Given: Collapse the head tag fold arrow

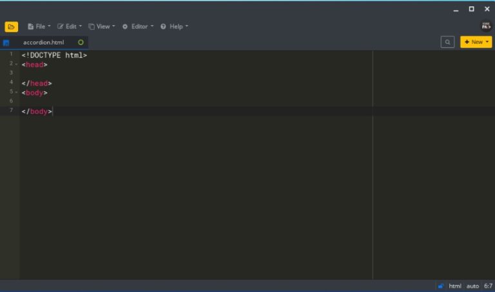Looking at the screenshot, I should click(17, 64).
